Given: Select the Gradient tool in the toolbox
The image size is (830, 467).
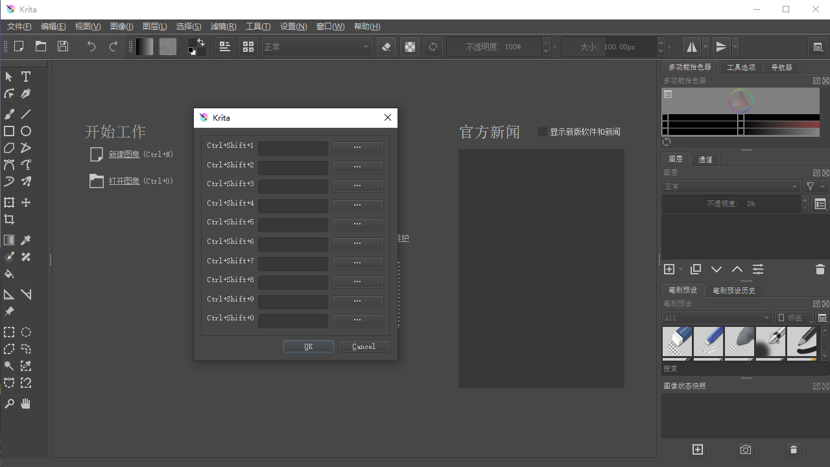Looking at the screenshot, I should click(9, 239).
